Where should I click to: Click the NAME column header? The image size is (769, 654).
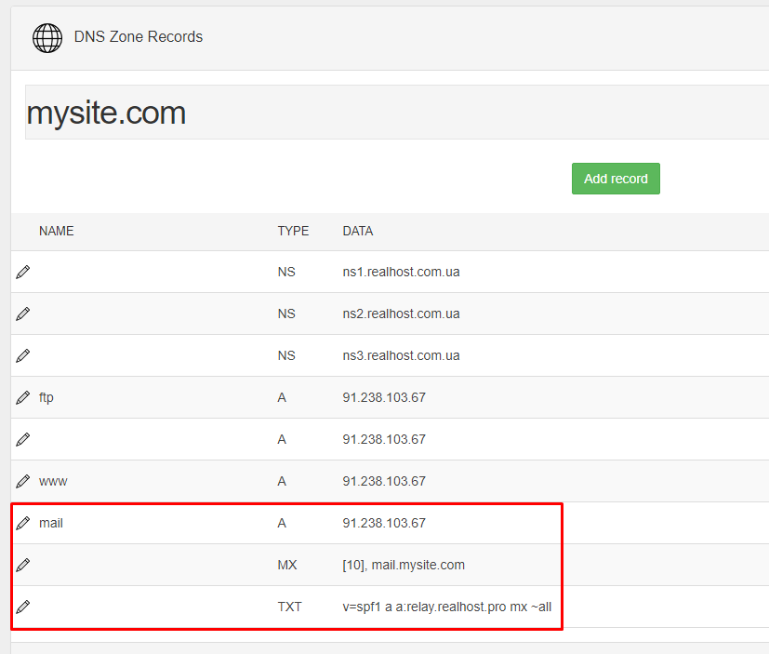pyautogui.click(x=57, y=231)
